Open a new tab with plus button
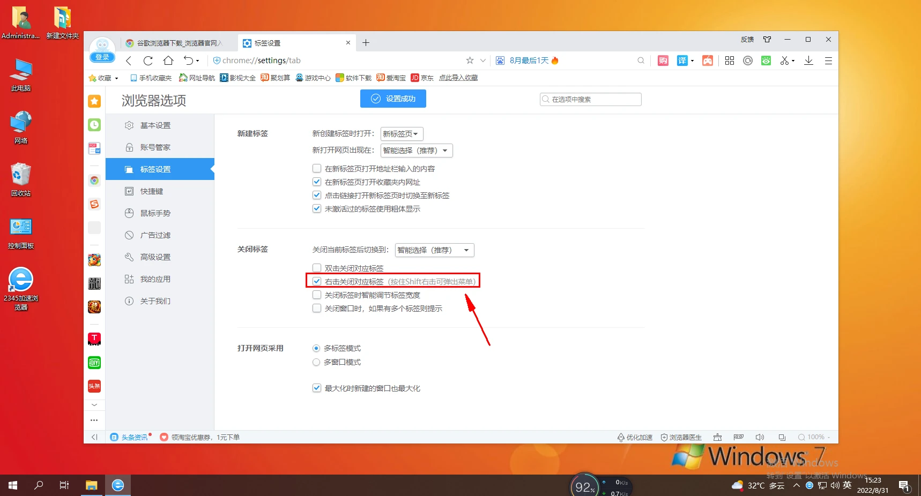The image size is (921, 496). point(366,43)
